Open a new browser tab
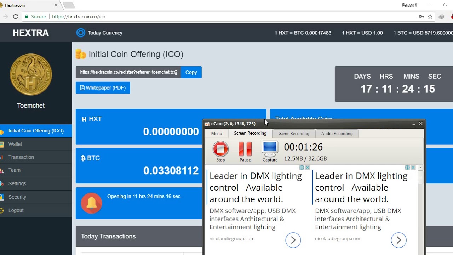453x255 pixels. pos(69,5)
